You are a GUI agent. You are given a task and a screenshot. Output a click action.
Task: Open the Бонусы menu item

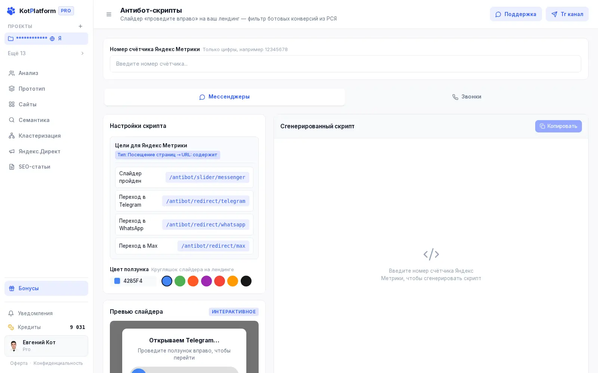pyautogui.click(x=46, y=288)
